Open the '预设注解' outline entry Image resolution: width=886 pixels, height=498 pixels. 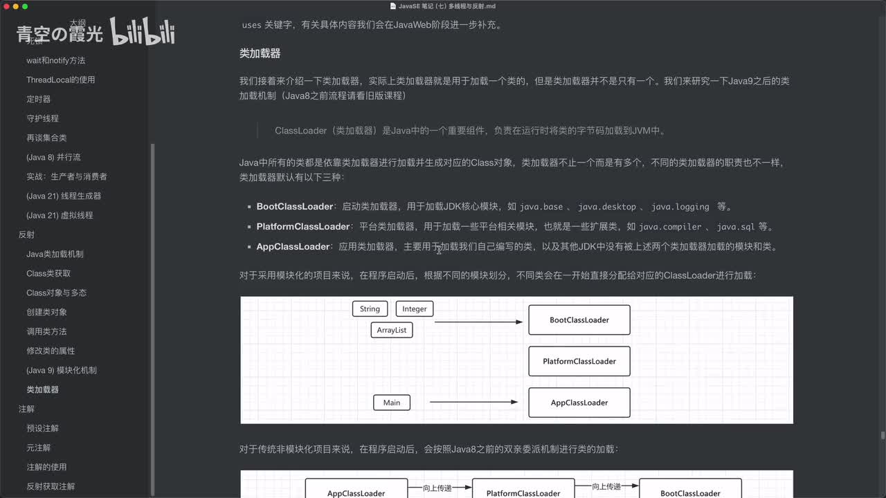[43, 428]
